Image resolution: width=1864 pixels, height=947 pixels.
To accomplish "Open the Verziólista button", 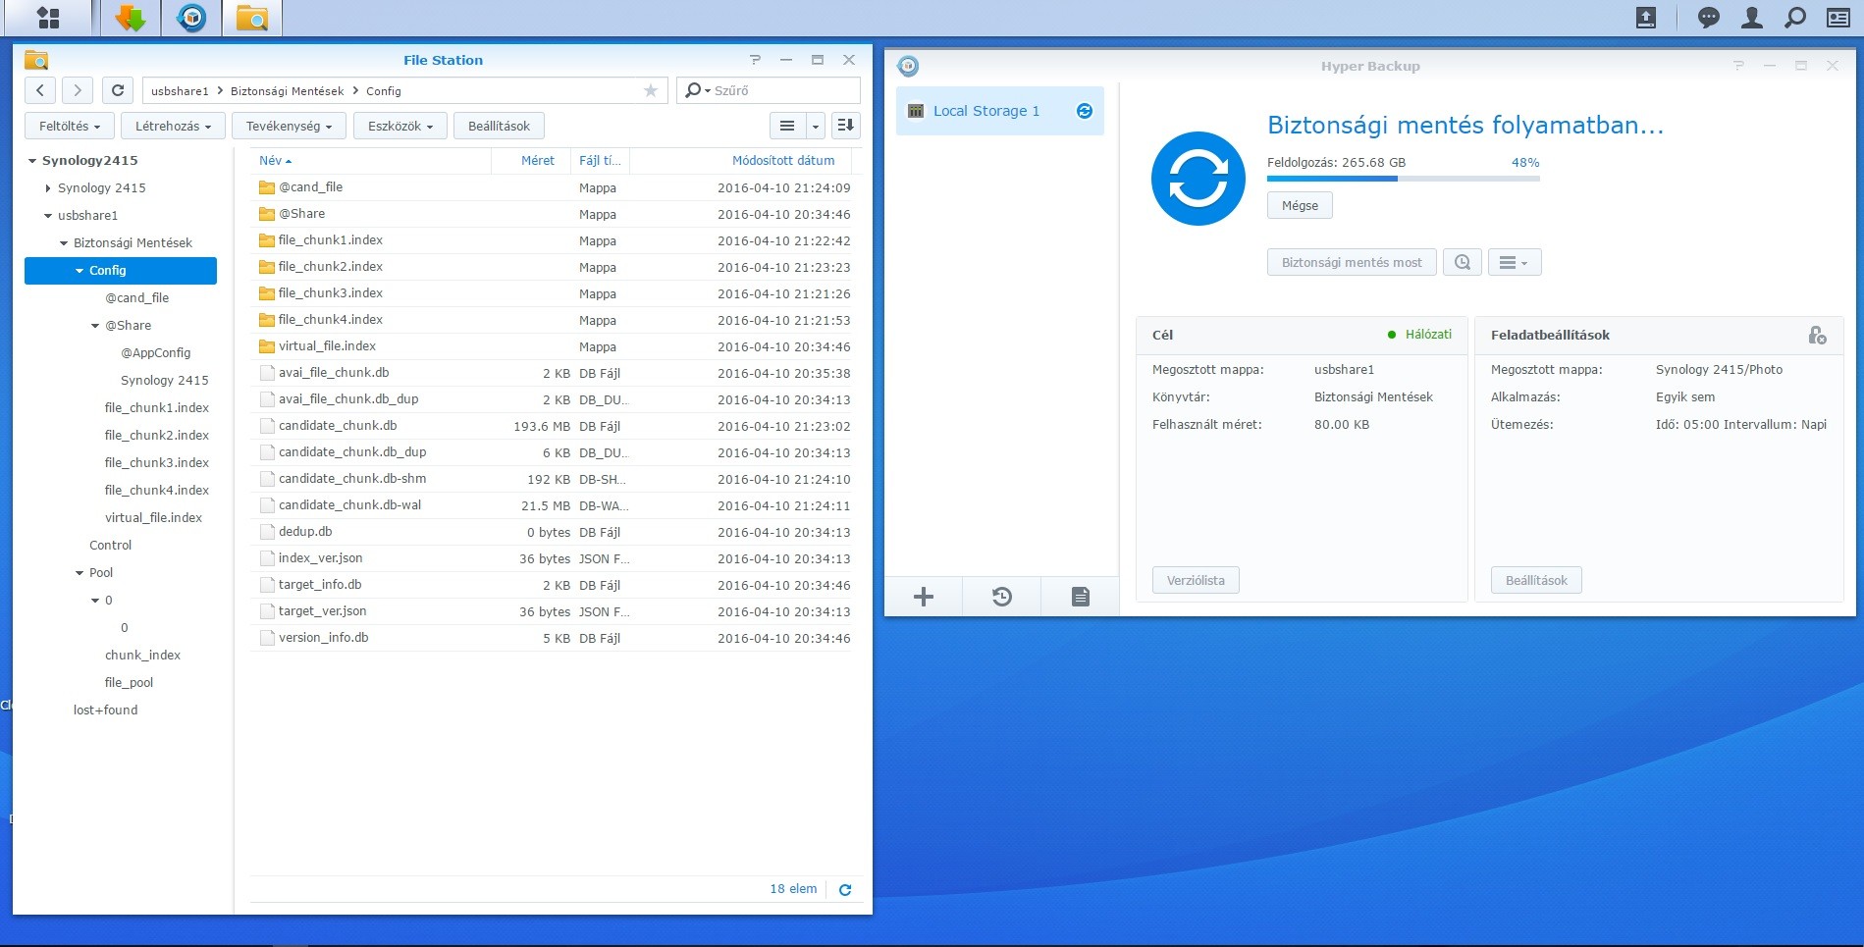I will 1196,580.
